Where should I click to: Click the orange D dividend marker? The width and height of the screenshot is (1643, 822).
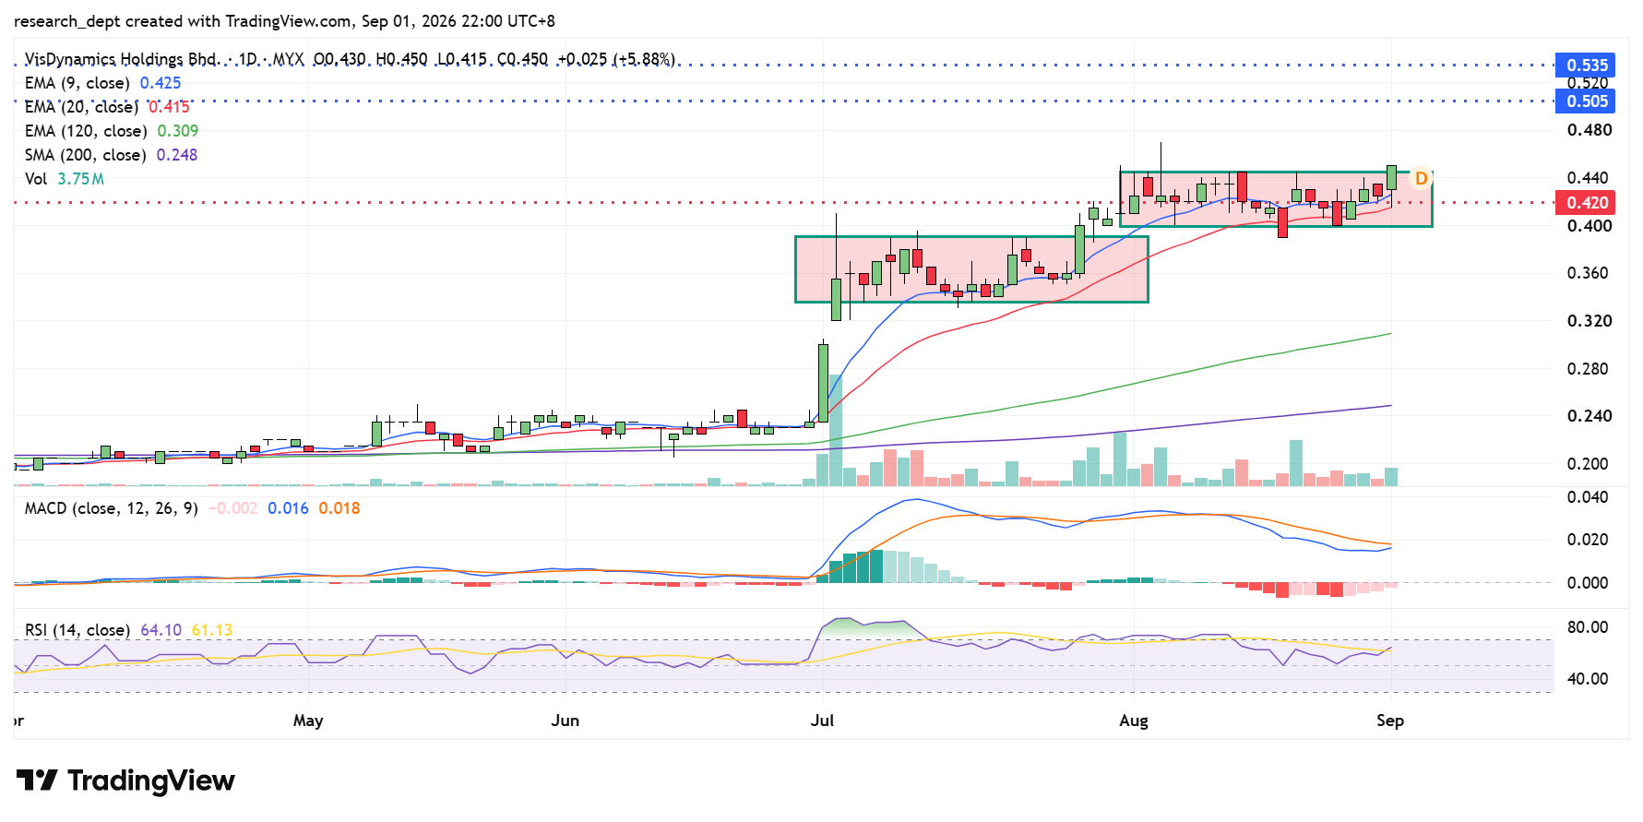[1421, 178]
